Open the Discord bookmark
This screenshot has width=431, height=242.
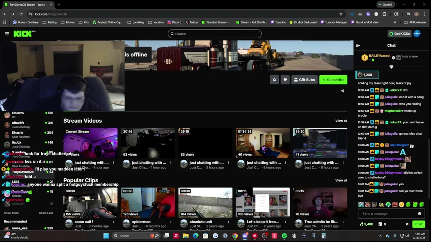[x=174, y=22]
